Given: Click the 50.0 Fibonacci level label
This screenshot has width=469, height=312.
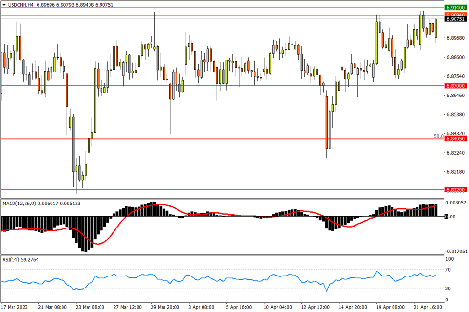Looking at the screenshot, I should [438, 136].
